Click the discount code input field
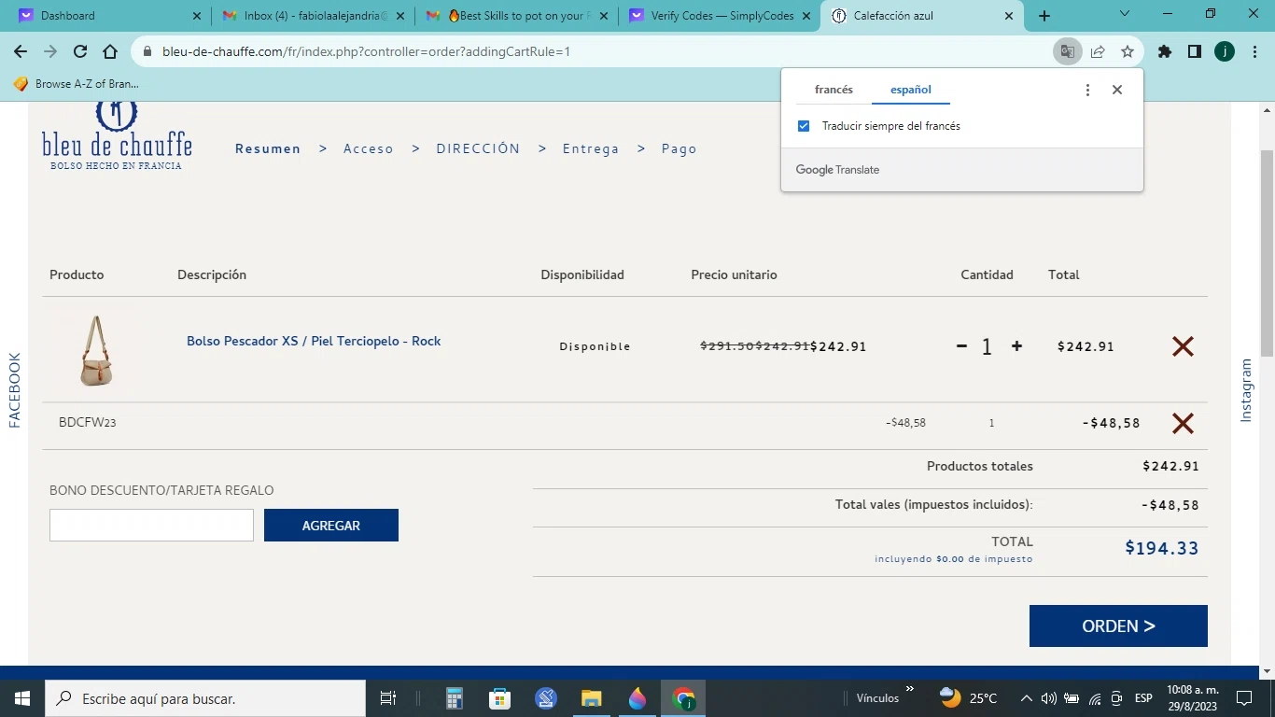 click(151, 526)
